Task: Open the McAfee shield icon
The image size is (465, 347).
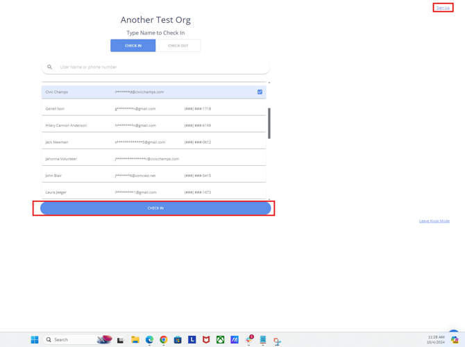Action: [206, 340]
